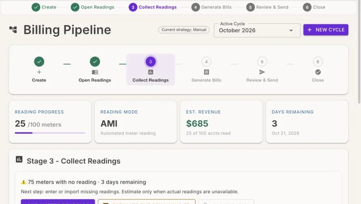Click the Billing Pipeline title

(x=67, y=30)
